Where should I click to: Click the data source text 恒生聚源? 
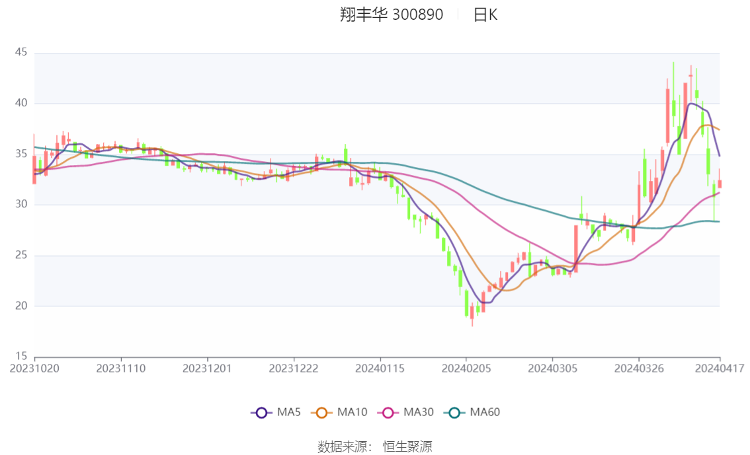coord(407,447)
